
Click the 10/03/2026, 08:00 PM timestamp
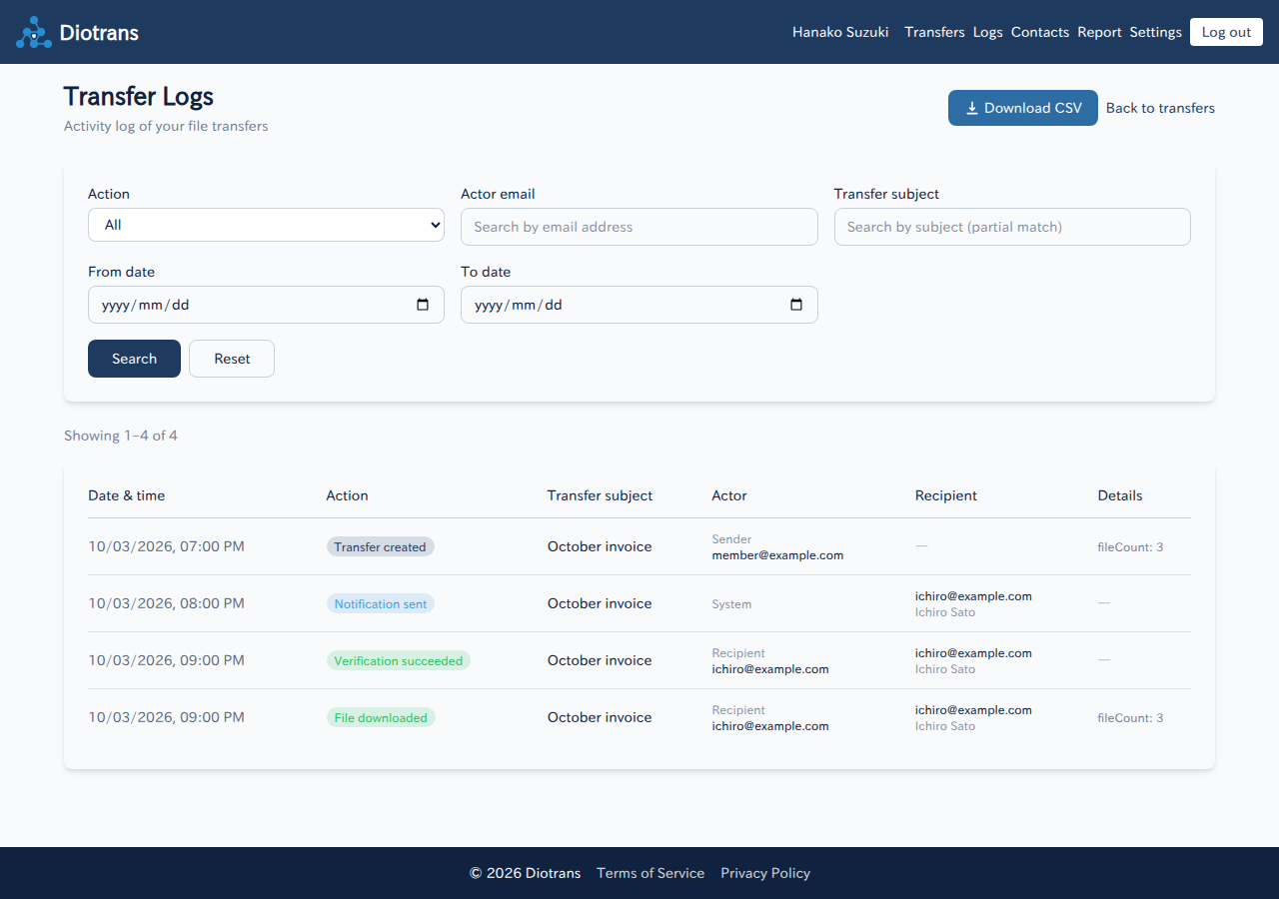(166, 603)
